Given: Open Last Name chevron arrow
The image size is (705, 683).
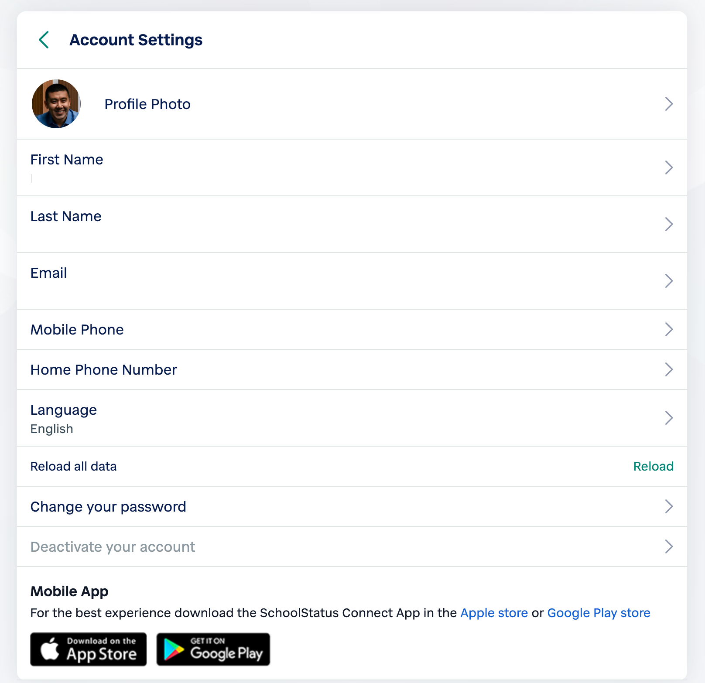Looking at the screenshot, I should [669, 224].
